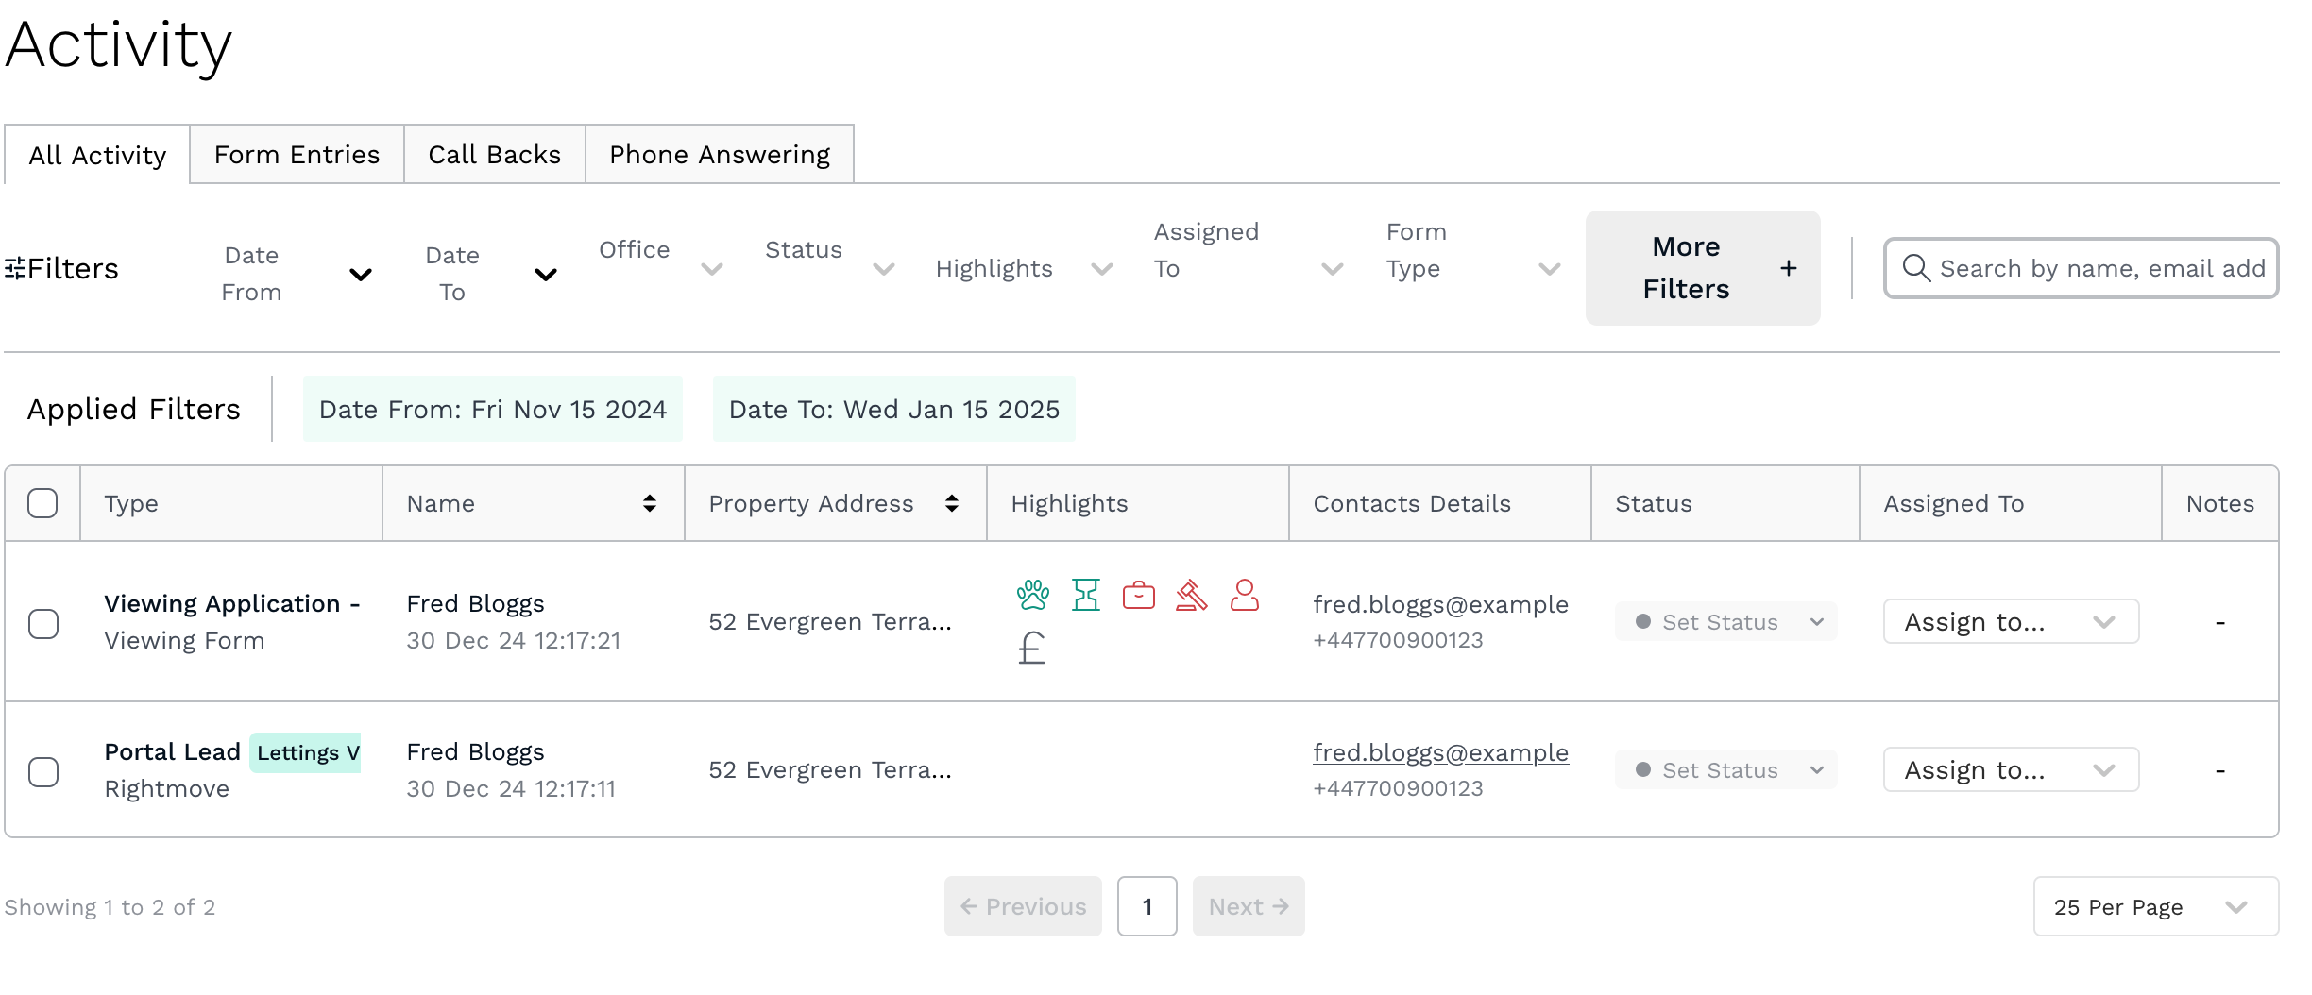
Task: Click the red briefcase employment highlight icon
Action: (x=1138, y=596)
